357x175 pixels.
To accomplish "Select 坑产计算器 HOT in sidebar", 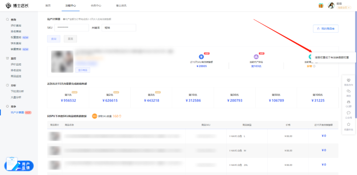I will 21,113.
